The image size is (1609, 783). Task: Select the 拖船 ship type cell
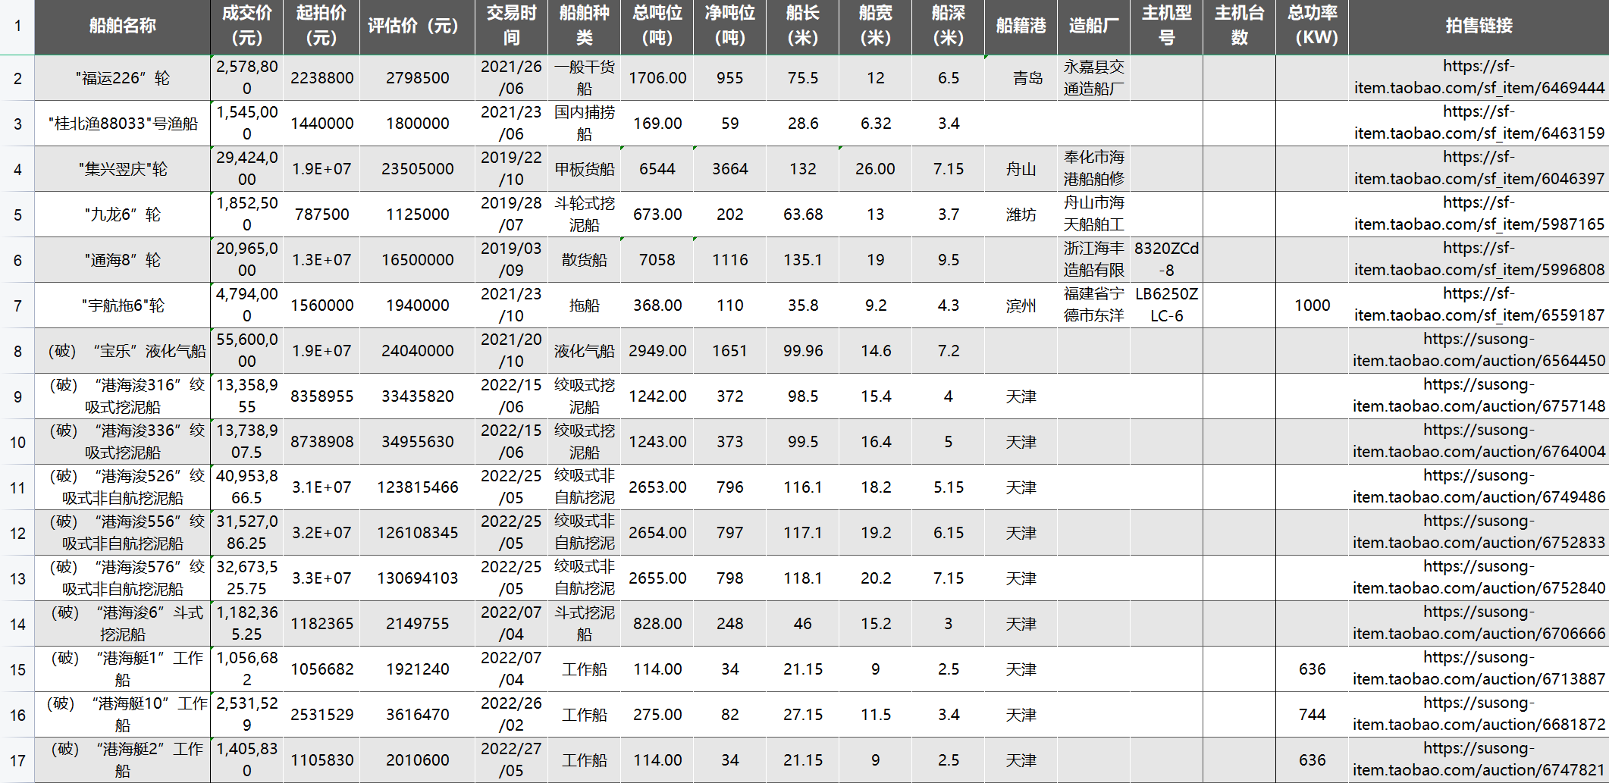pos(584,305)
